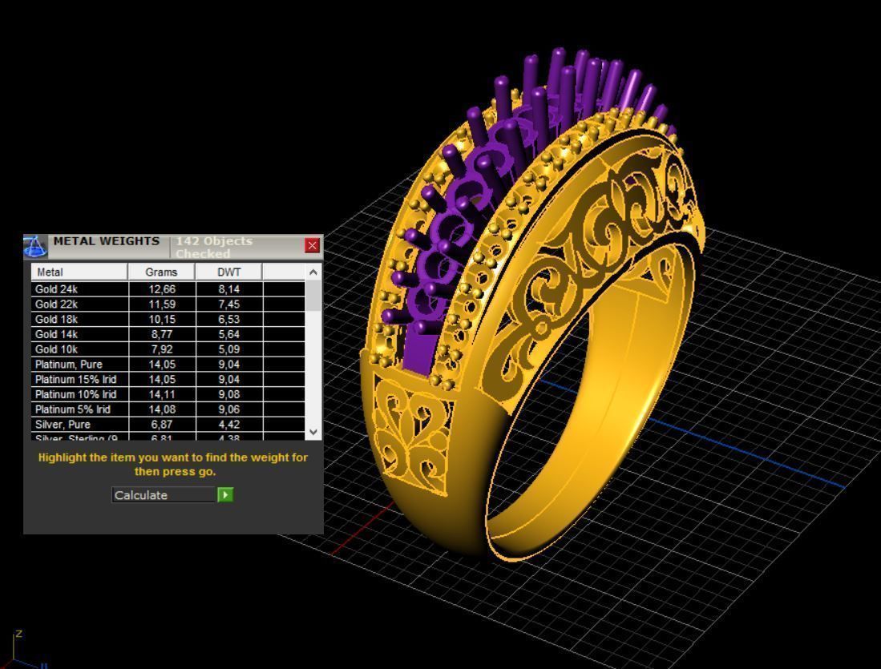Click the 4,42 DWT value

coord(229,425)
